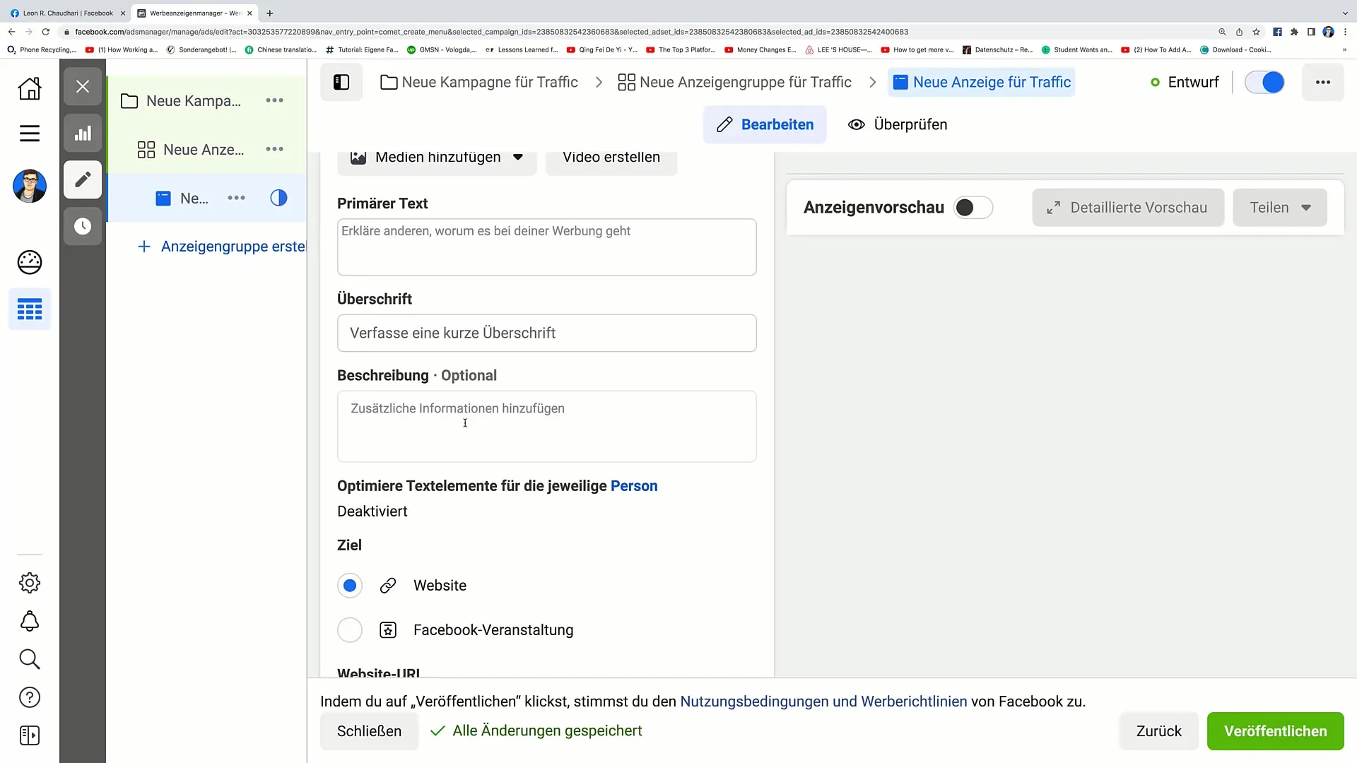Image resolution: width=1357 pixels, height=763 pixels.
Task: Click the browser zoom magnifier icon
Action: click(x=1222, y=32)
